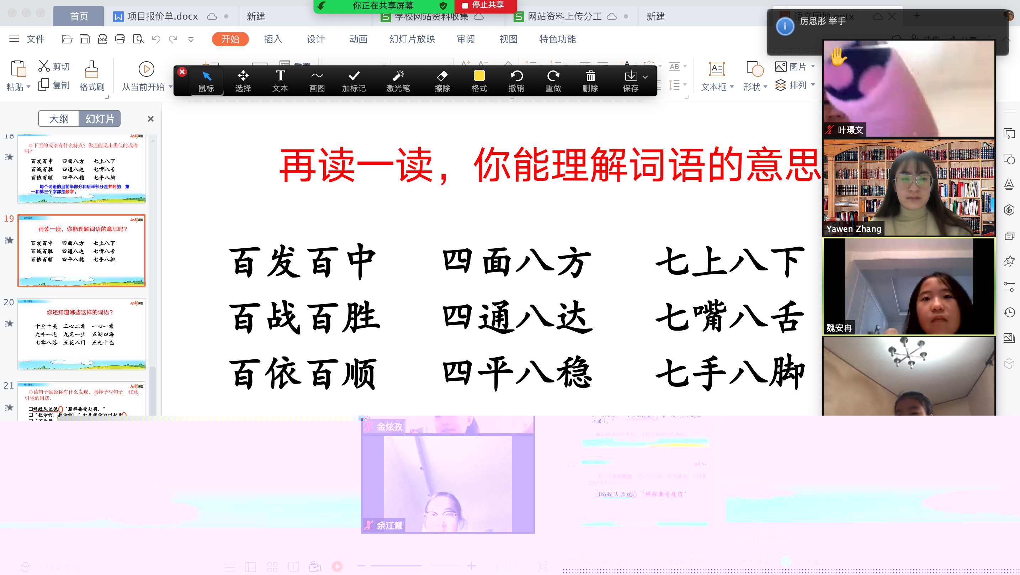The height and width of the screenshot is (575, 1020).
Task: Expand the 保存 options arrow
Action: pyautogui.click(x=646, y=77)
